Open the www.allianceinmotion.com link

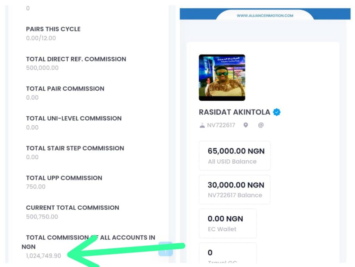point(265,16)
